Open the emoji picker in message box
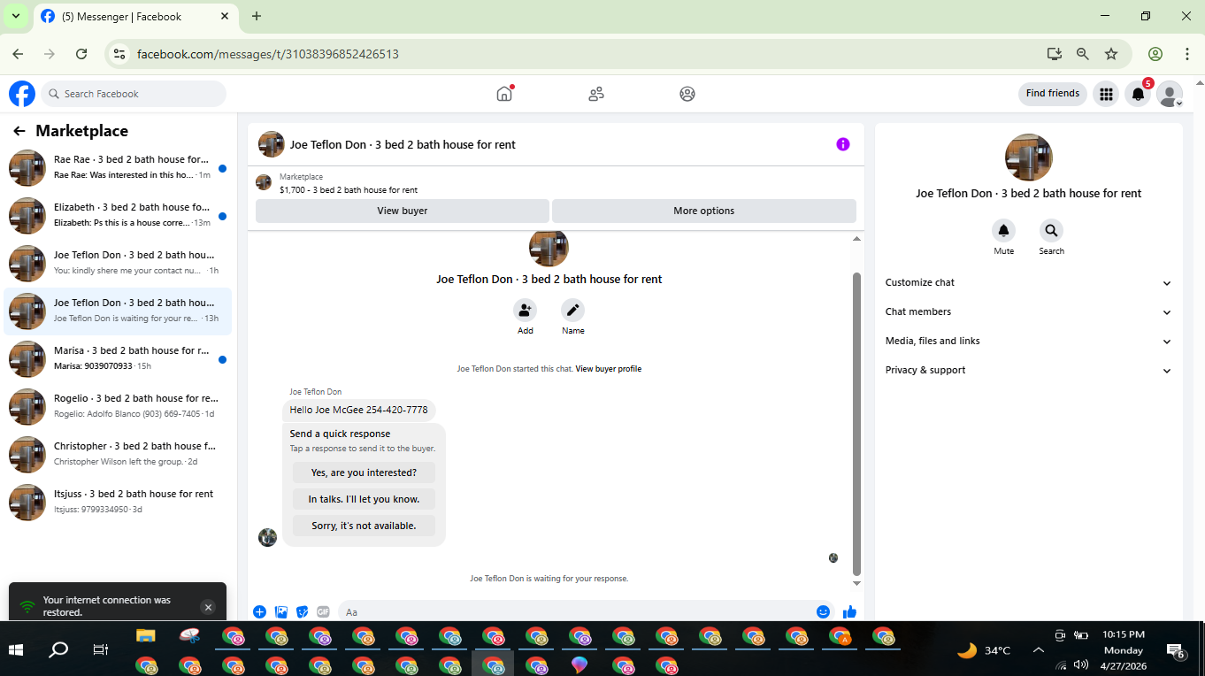Screen dimensions: 1205x676 click(823, 611)
